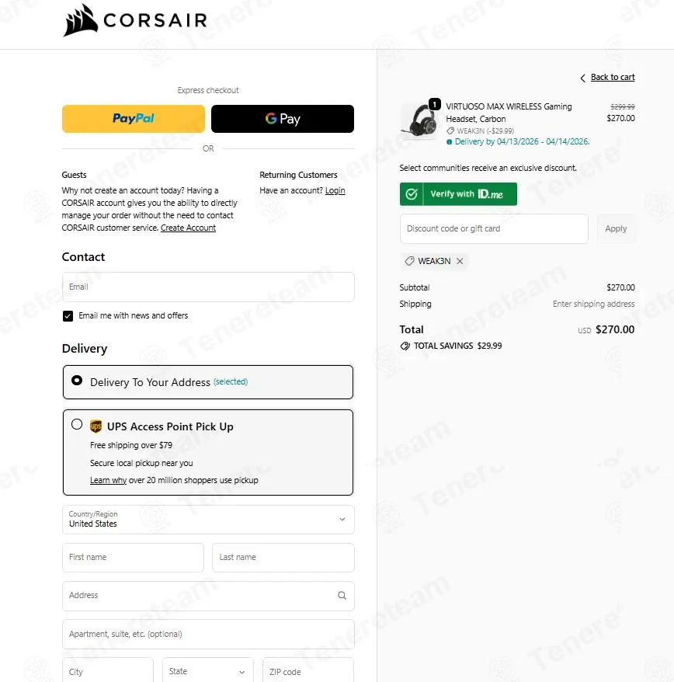
Task: Remove the WEAK3N discount code tag
Action: 460,261
